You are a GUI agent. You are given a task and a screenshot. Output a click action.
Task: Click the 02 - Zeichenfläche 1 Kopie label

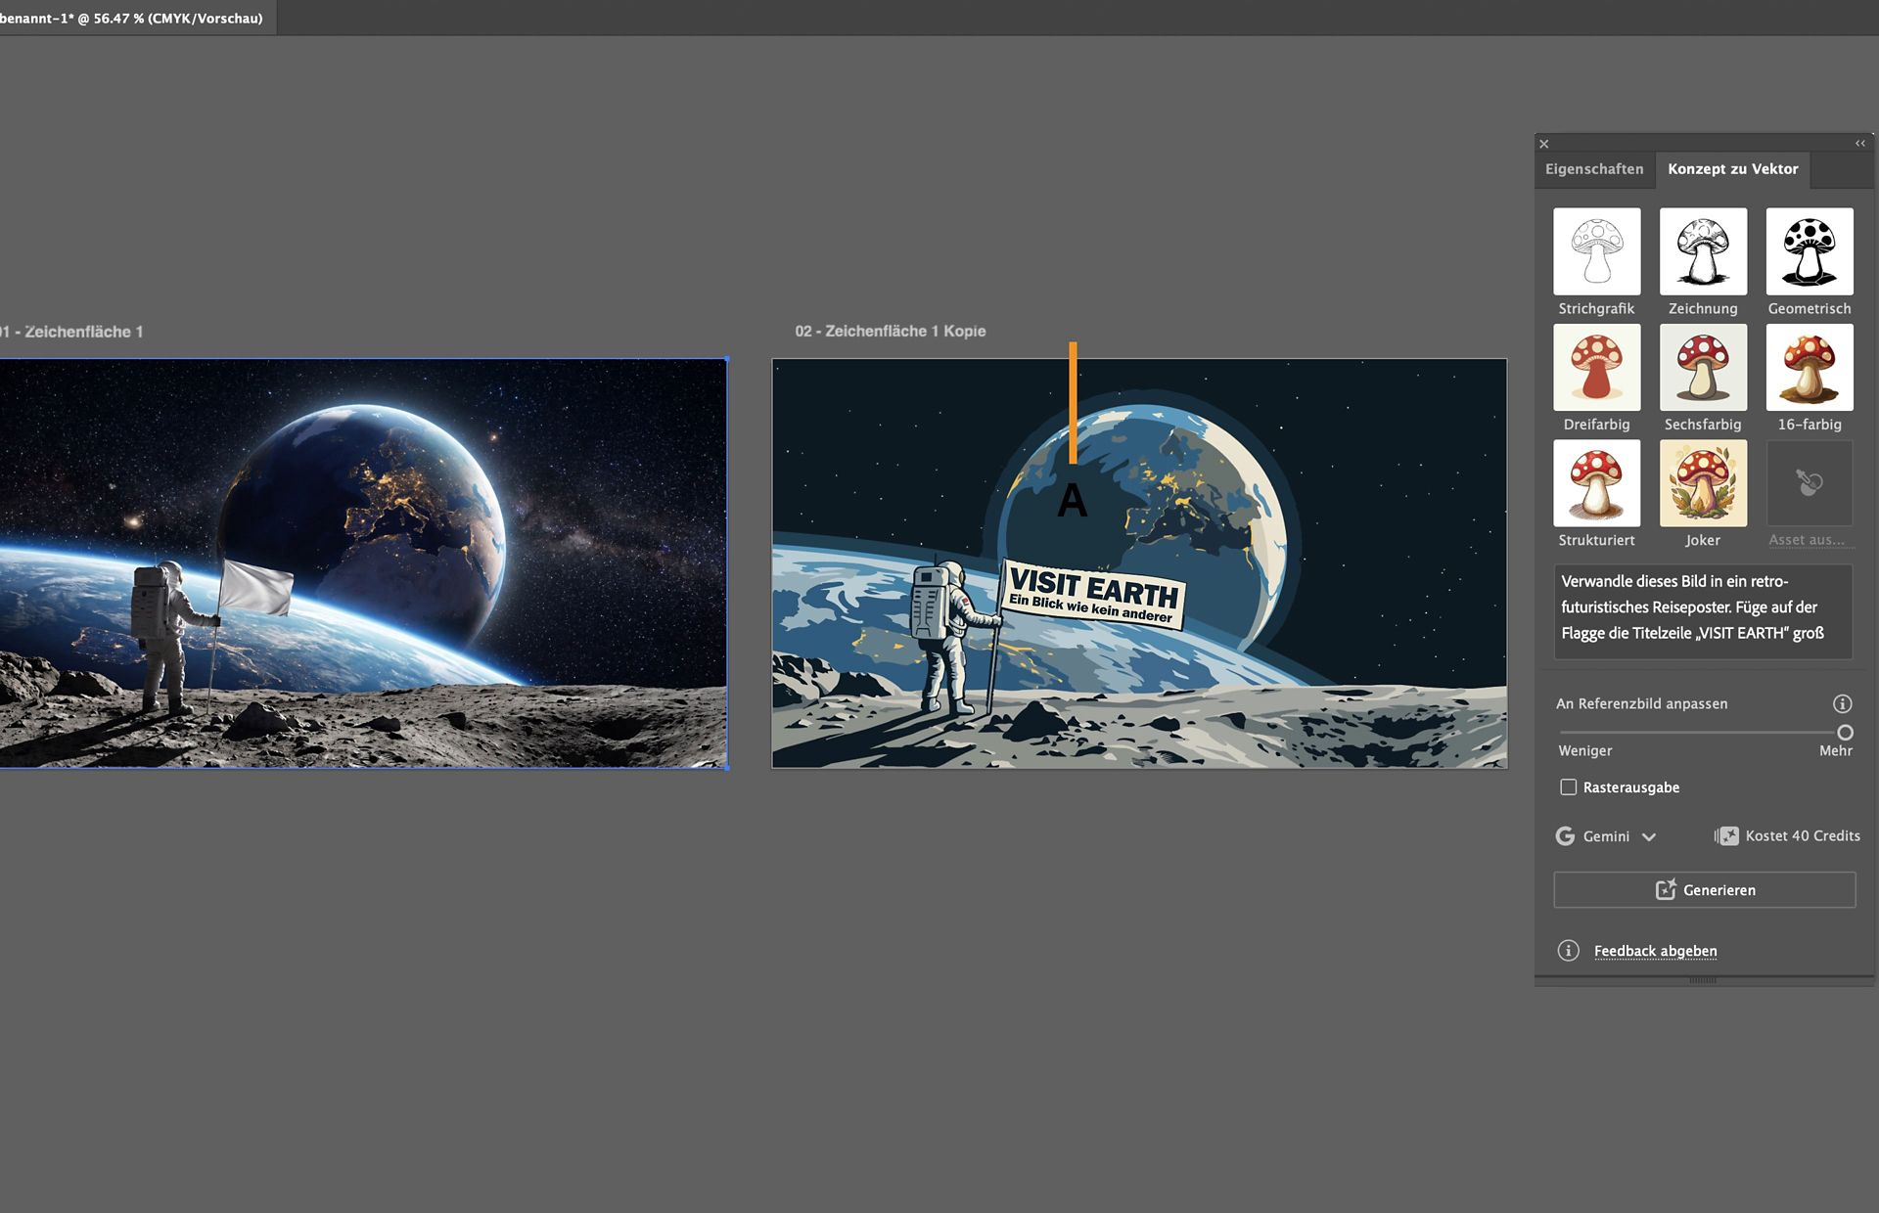(x=890, y=331)
